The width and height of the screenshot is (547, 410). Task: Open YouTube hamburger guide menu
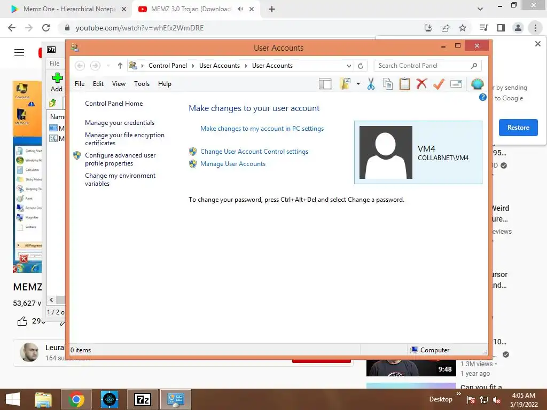tap(19, 53)
